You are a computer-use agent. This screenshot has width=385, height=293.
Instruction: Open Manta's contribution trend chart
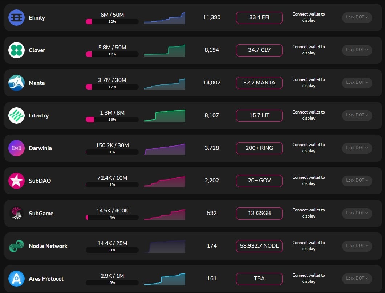[x=165, y=83]
